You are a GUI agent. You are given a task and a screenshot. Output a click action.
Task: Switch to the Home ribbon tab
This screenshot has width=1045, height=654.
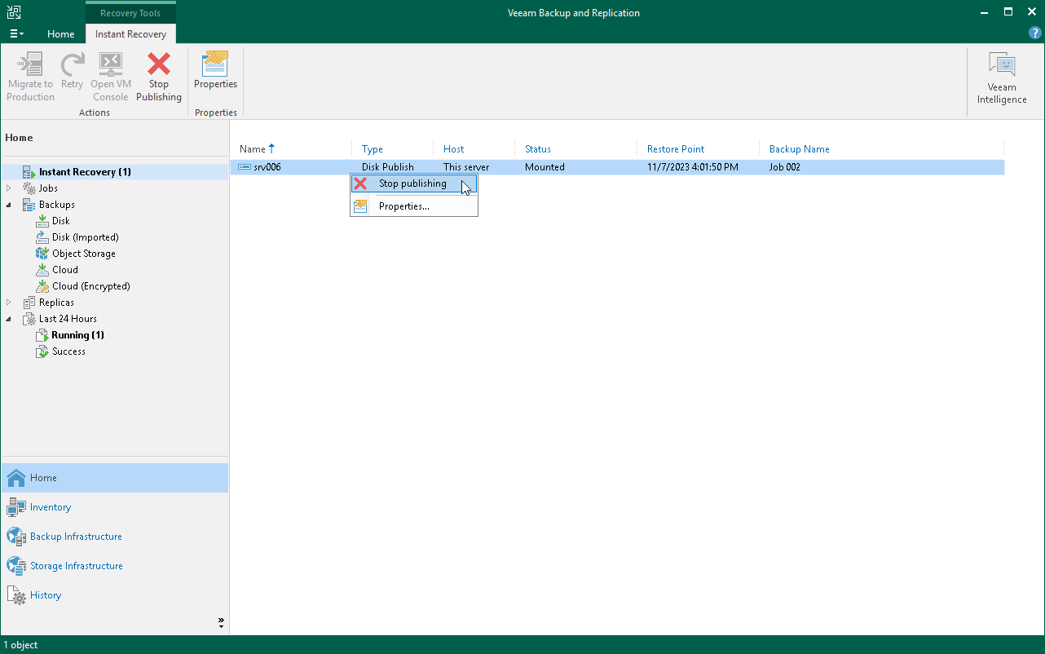tap(60, 34)
